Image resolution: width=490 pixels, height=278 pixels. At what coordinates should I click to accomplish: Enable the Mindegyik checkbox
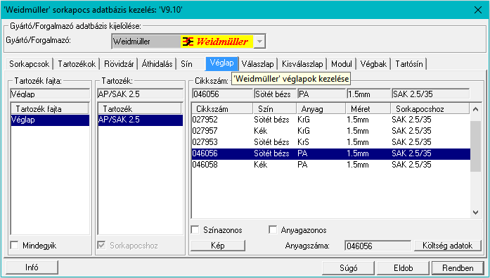pyautogui.click(x=14, y=245)
